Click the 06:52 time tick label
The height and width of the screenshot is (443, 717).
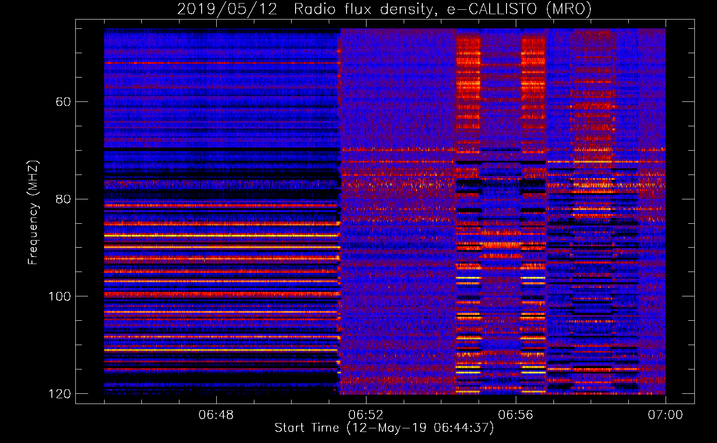[x=366, y=415]
